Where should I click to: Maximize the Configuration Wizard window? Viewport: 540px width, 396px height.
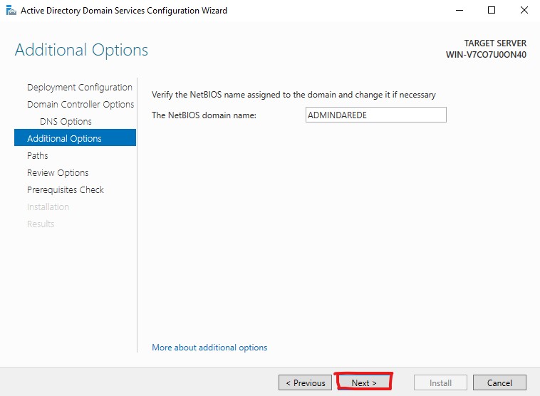coord(492,11)
